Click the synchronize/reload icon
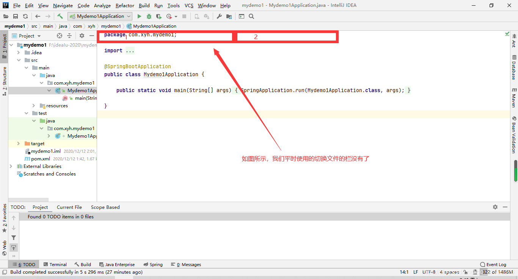The height and width of the screenshot is (279, 518). point(25,16)
